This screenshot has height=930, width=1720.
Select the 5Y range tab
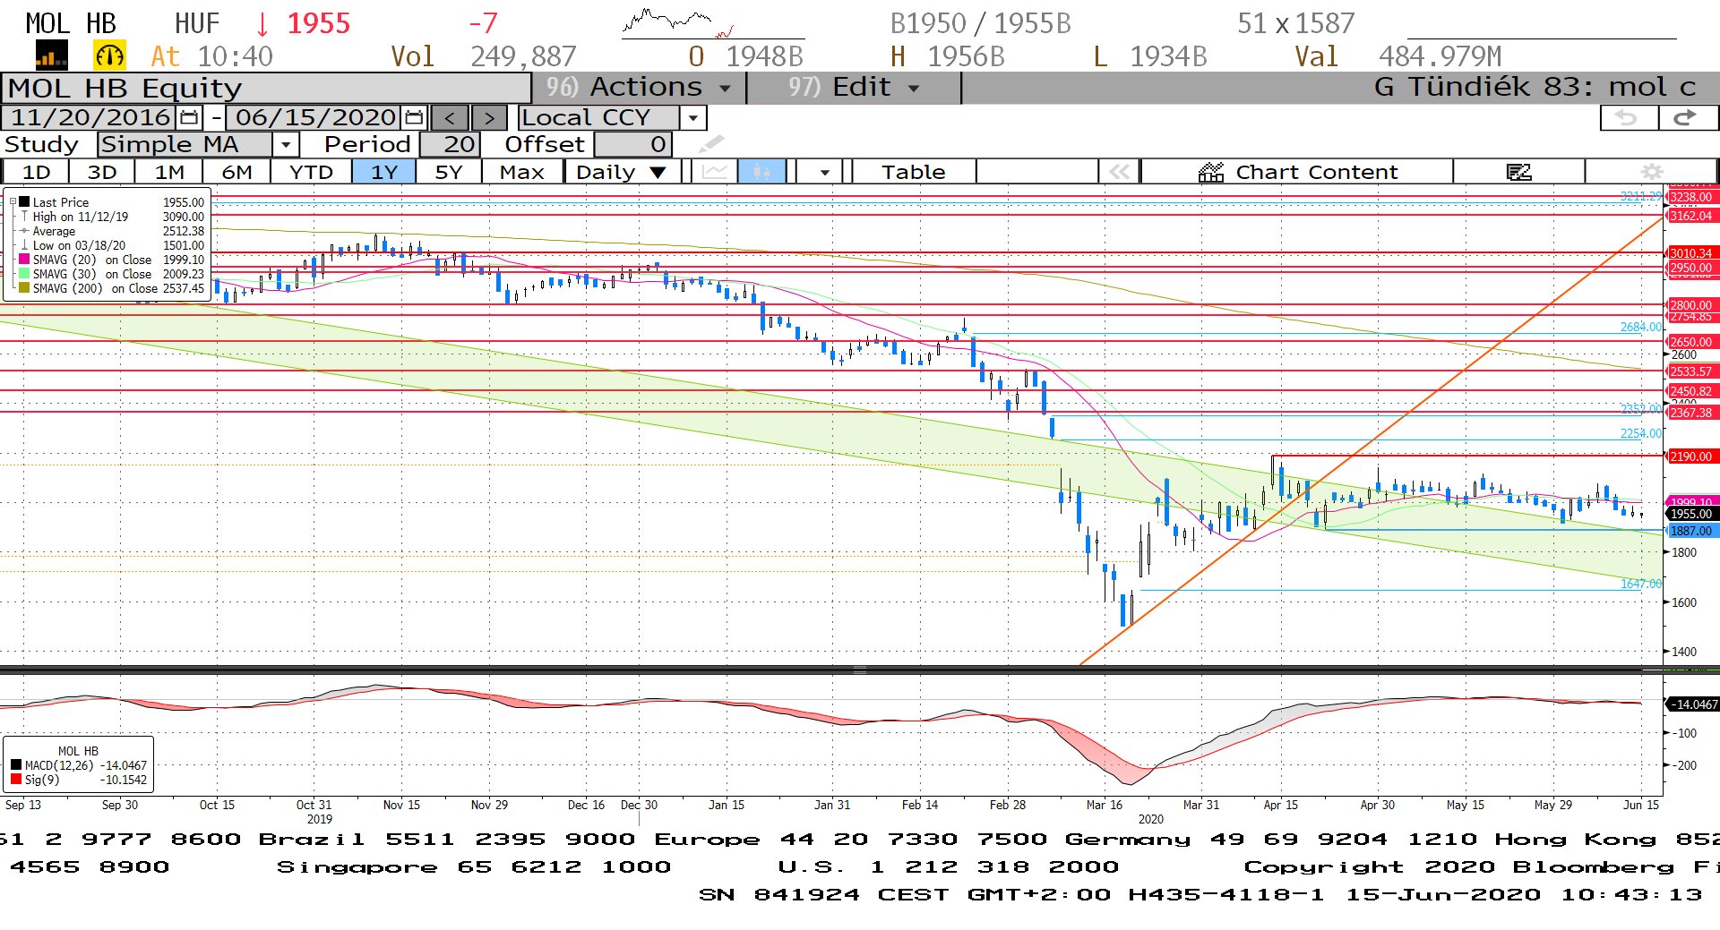point(449,172)
